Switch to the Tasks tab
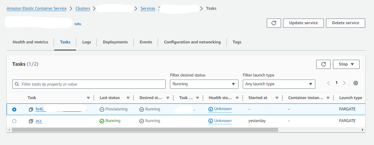 [x=65, y=42]
